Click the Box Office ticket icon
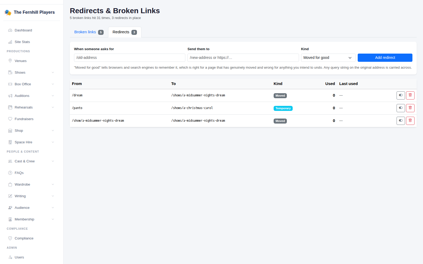 (10, 84)
